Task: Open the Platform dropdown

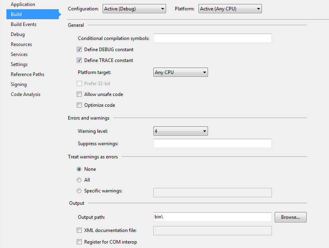Action: (230, 8)
